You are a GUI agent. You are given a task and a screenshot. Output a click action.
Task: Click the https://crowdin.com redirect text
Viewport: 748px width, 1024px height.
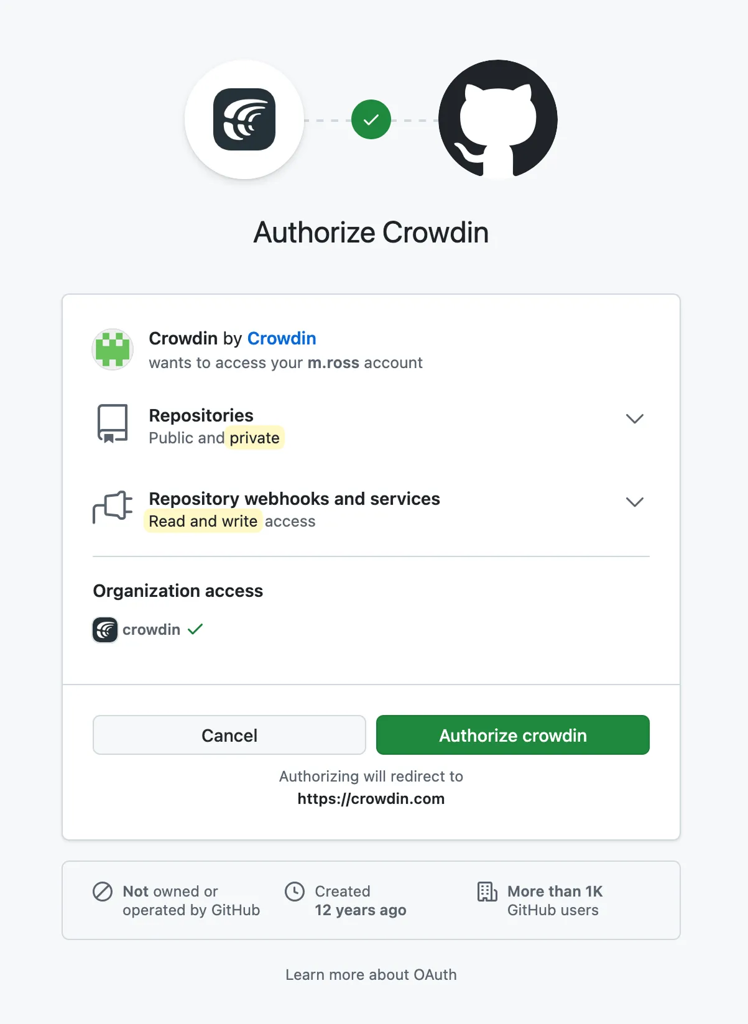tap(371, 798)
